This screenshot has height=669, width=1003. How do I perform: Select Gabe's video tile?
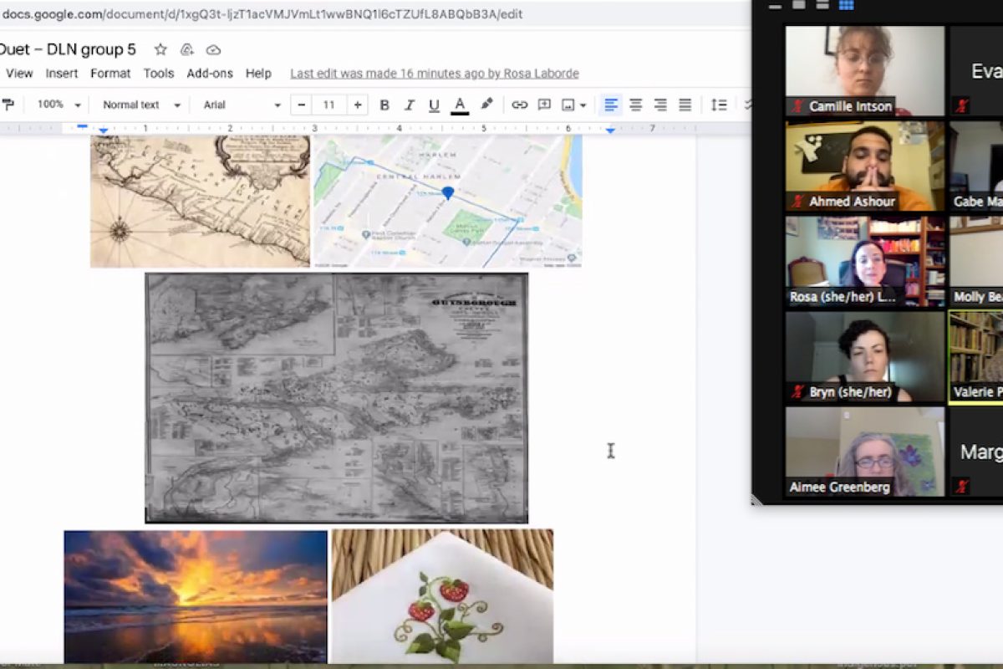pos(976,166)
